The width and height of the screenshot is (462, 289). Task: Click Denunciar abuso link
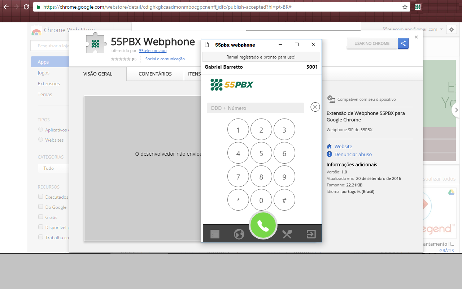(353, 154)
